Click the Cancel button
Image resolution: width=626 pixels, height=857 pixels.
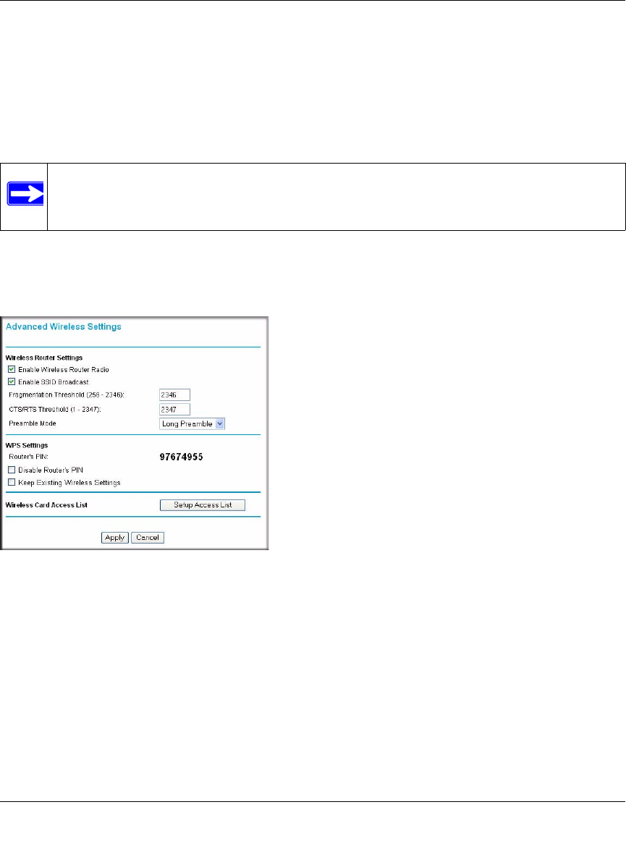click(148, 538)
